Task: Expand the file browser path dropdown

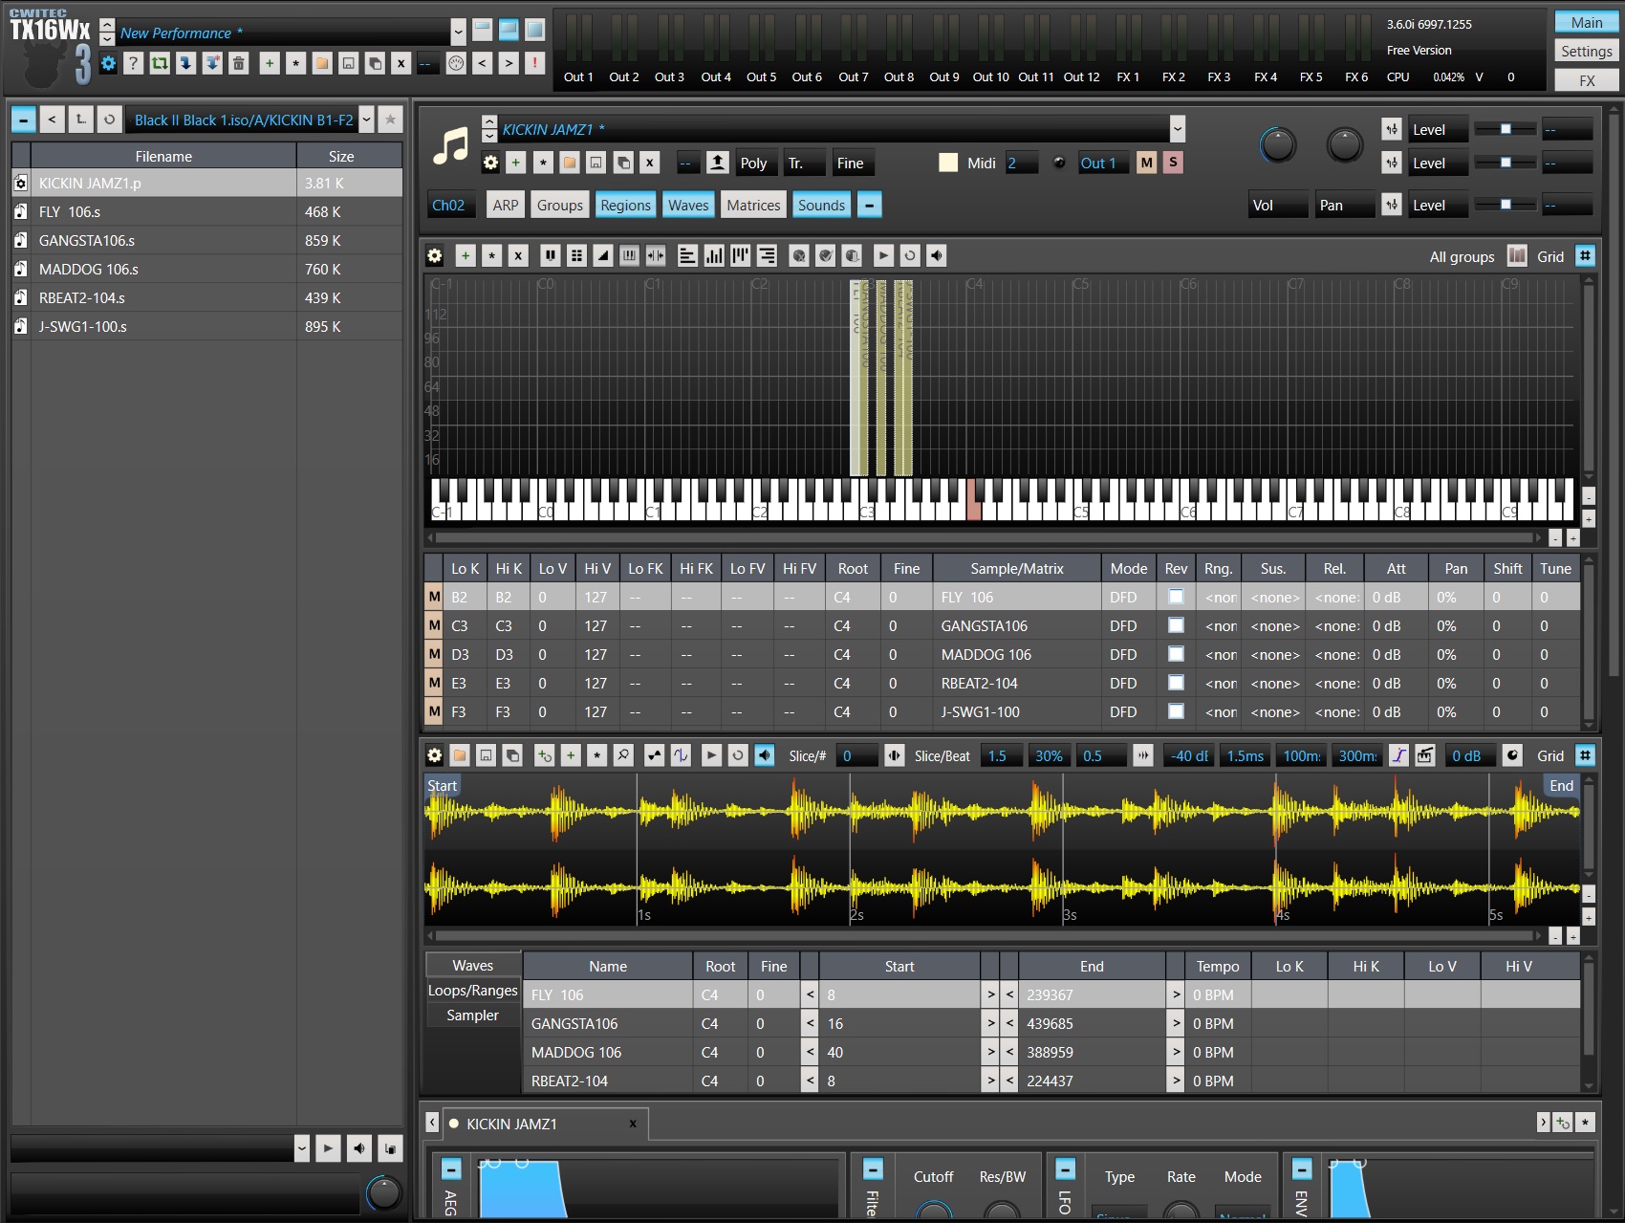Action: click(x=367, y=120)
